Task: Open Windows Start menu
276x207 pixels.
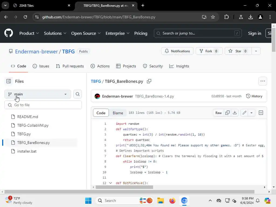Action: pyautogui.click(x=88, y=201)
